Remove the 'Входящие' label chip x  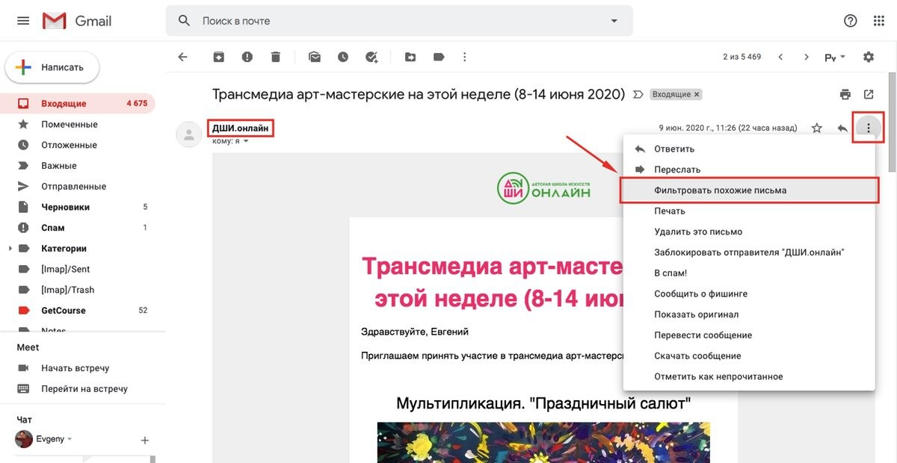tap(697, 95)
